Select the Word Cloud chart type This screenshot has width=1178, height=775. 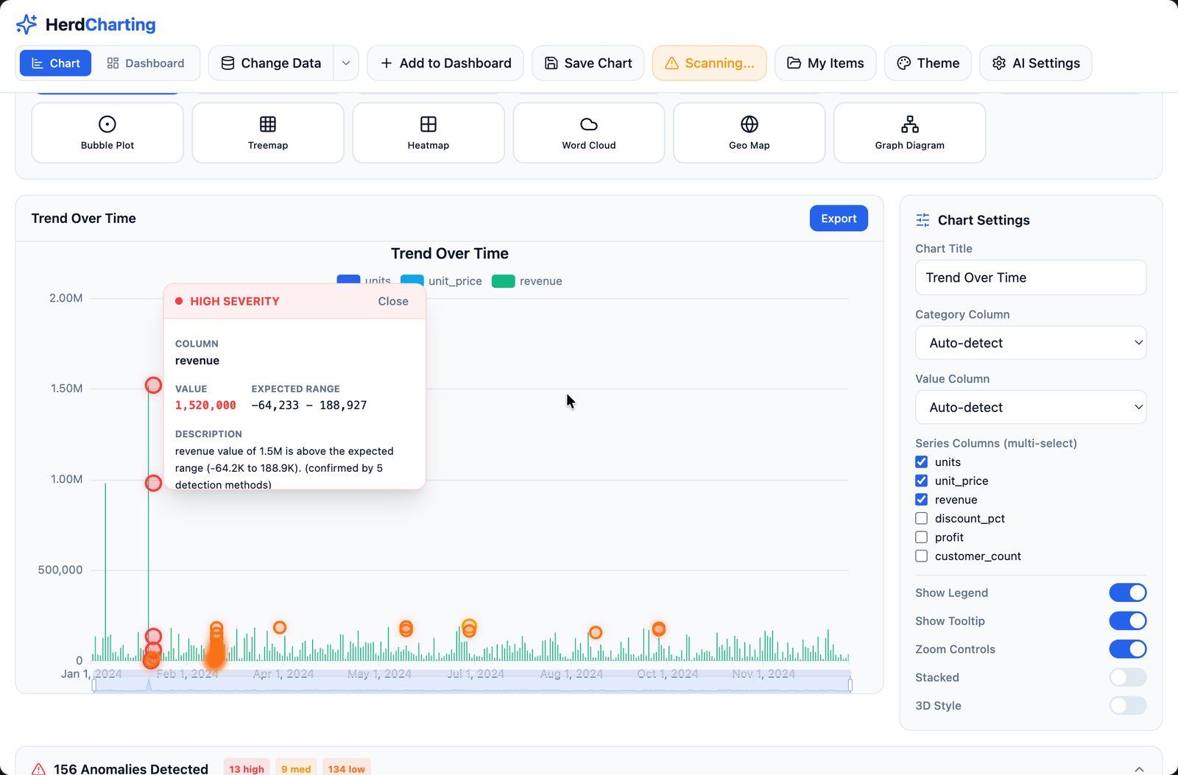(x=589, y=132)
